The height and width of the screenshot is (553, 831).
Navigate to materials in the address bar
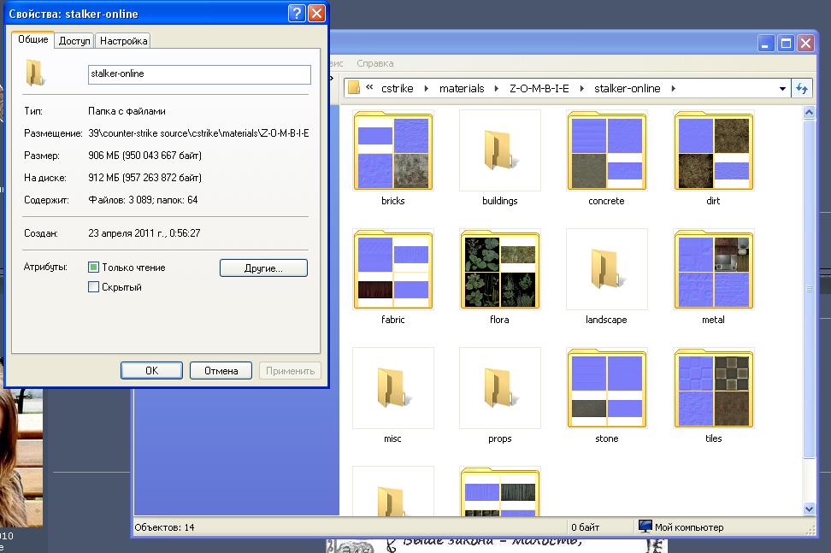(462, 88)
